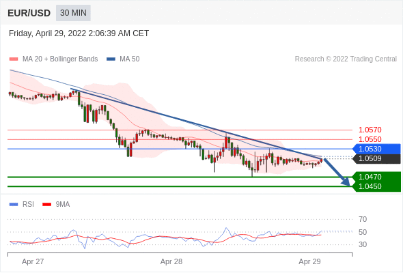Screen dimensions: 403x273
Task: Click the chart timestamp Friday, April 29, 2022
Action: click(79, 33)
